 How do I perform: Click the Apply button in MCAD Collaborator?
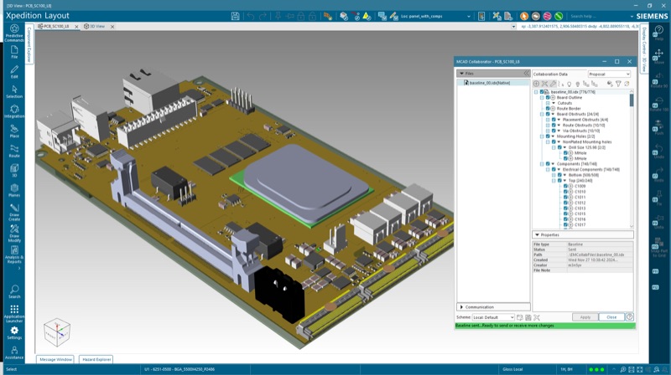pos(585,317)
